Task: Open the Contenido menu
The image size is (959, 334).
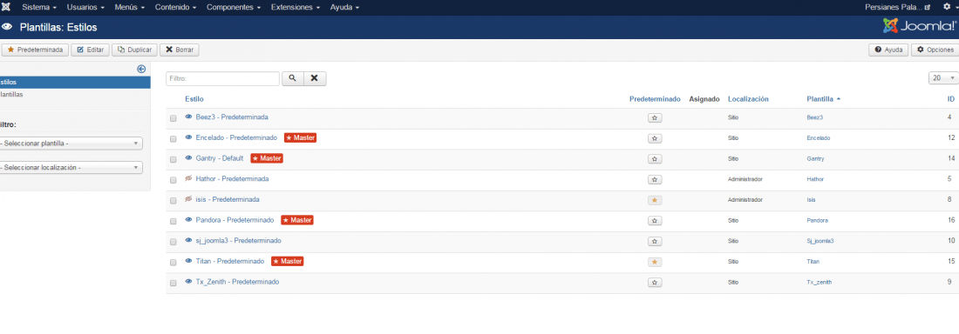Action: (175, 7)
